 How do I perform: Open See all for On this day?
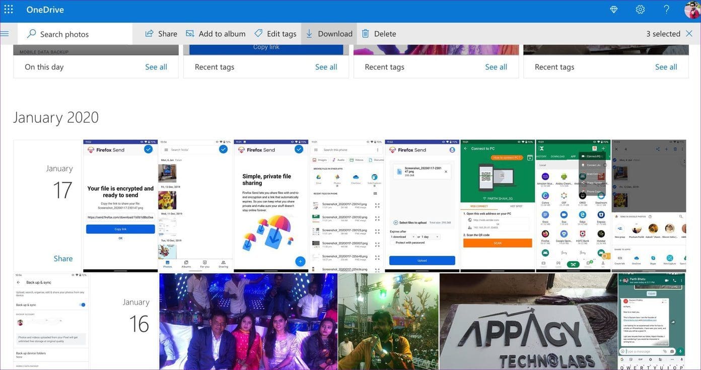click(156, 67)
